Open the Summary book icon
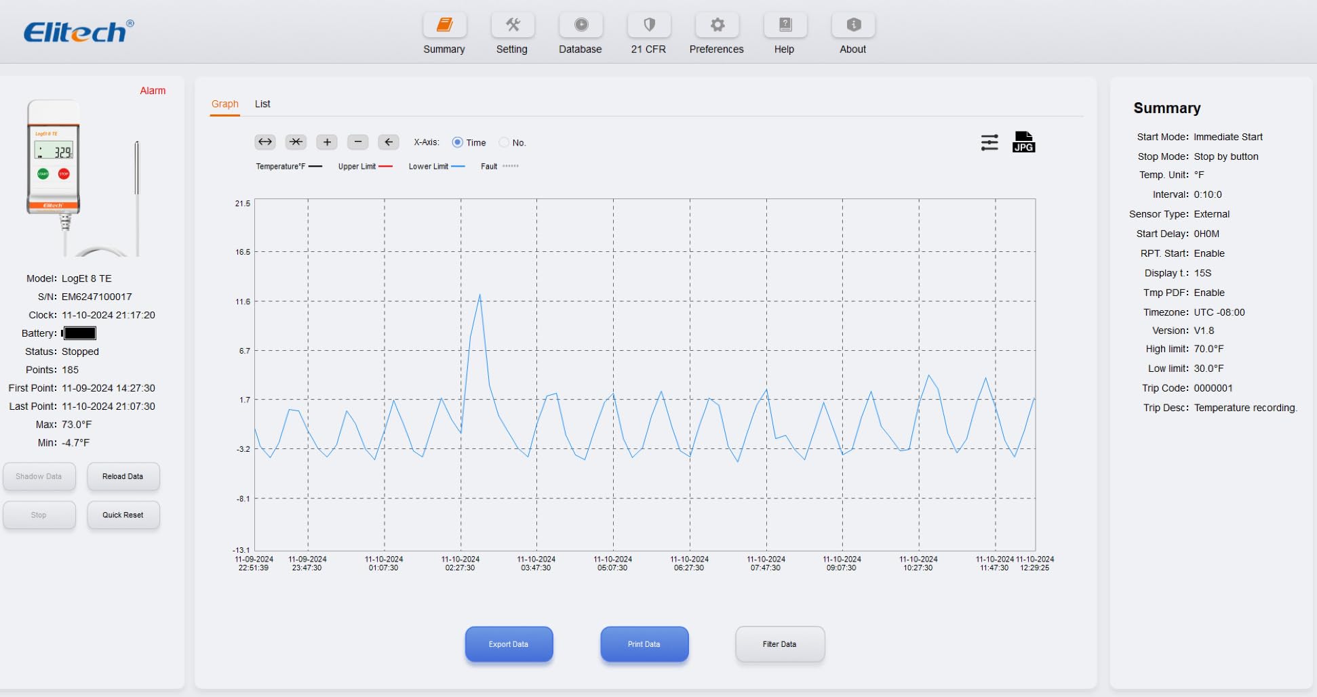 tap(444, 26)
